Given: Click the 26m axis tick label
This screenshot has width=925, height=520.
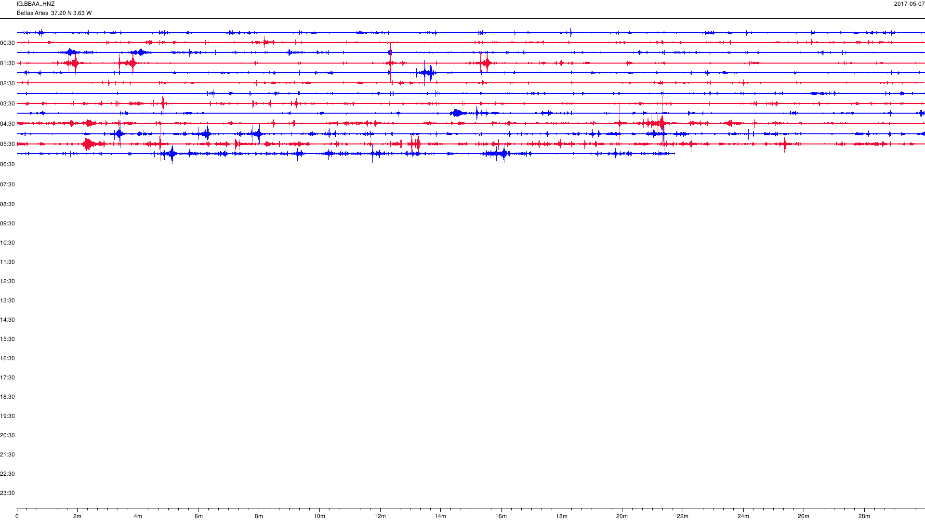Looking at the screenshot, I should pyautogui.click(x=804, y=516).
